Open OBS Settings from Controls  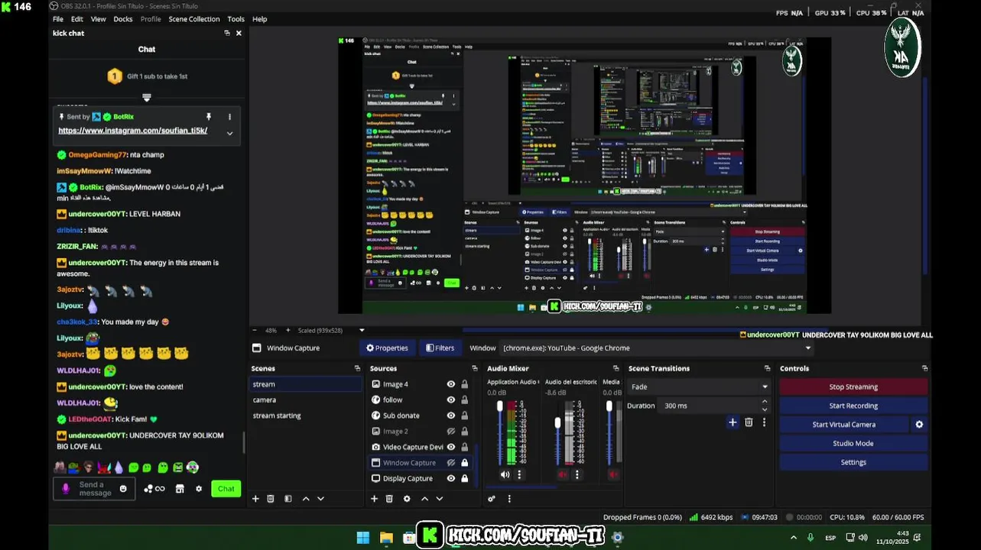tap(853, 462)
